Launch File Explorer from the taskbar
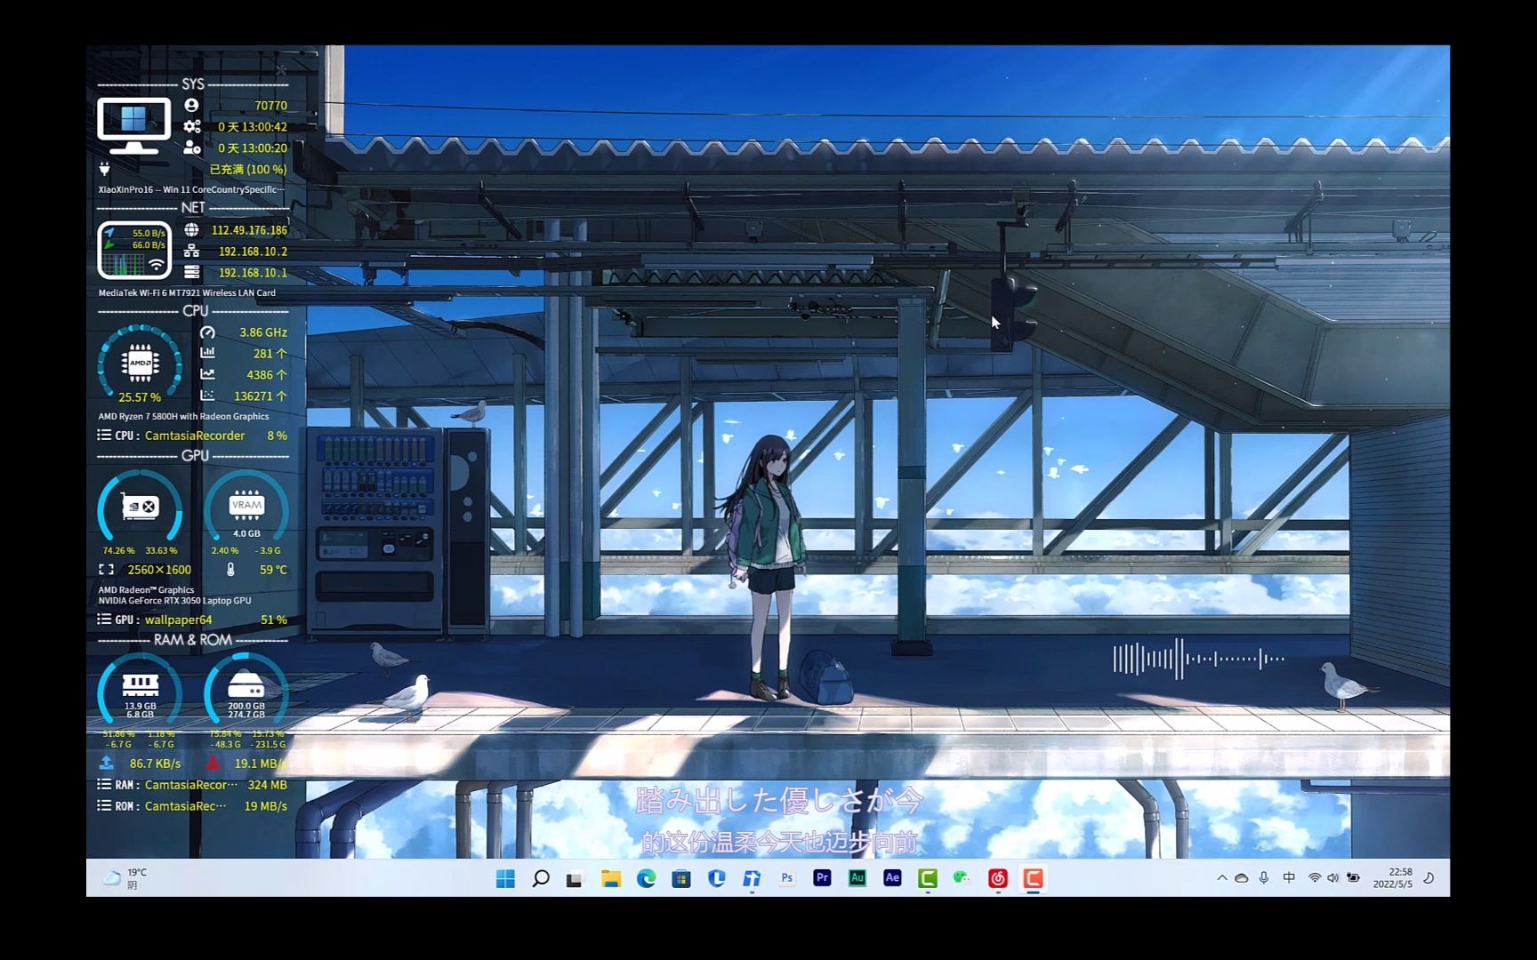This screenshot has height=960, width=1537. [610, 879]
